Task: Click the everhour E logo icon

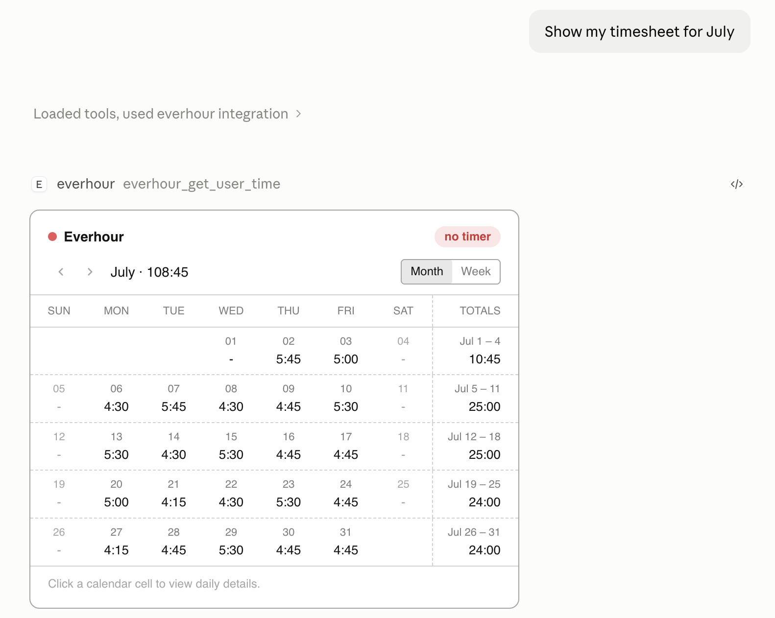Action: pyautogui.click(x=39, y=185)
